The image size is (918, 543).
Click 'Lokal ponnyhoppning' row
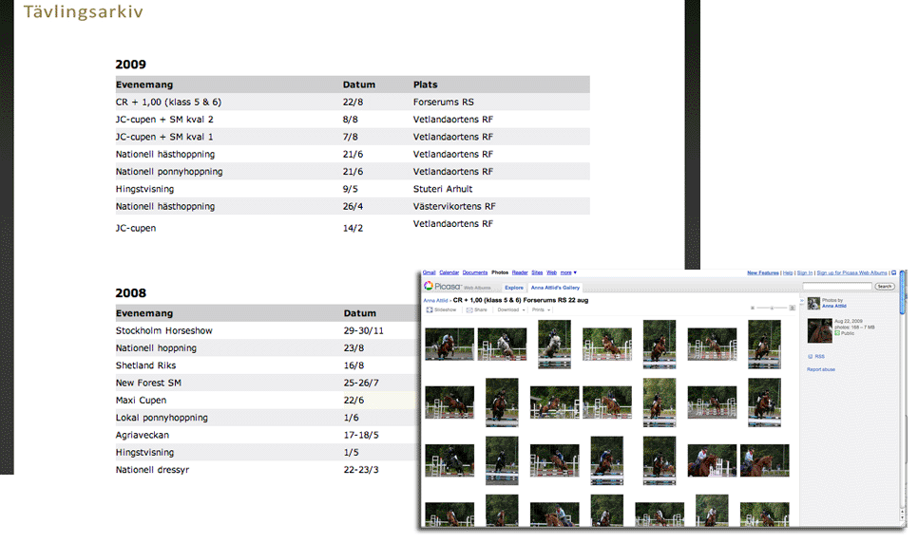(266, 418)
